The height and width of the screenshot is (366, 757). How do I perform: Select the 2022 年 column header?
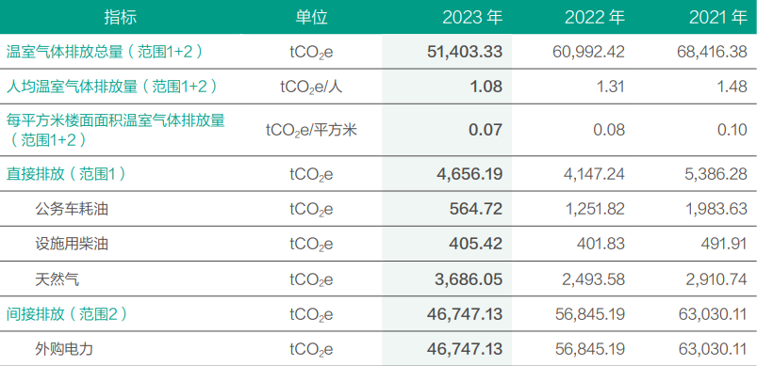[595, 17]
